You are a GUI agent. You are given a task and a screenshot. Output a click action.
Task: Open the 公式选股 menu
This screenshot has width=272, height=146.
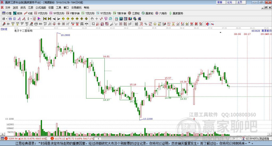(41, 8)
